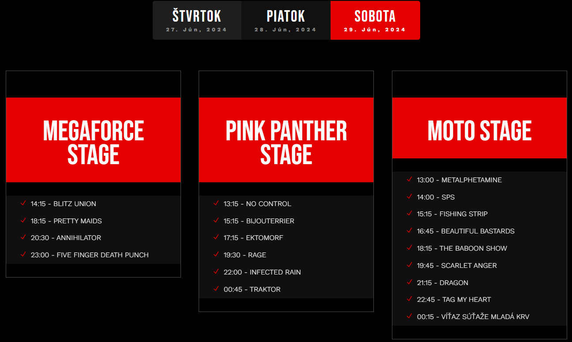
Task: Click checkmark beside Five Finger Death Punch
Action: (23, 254)
